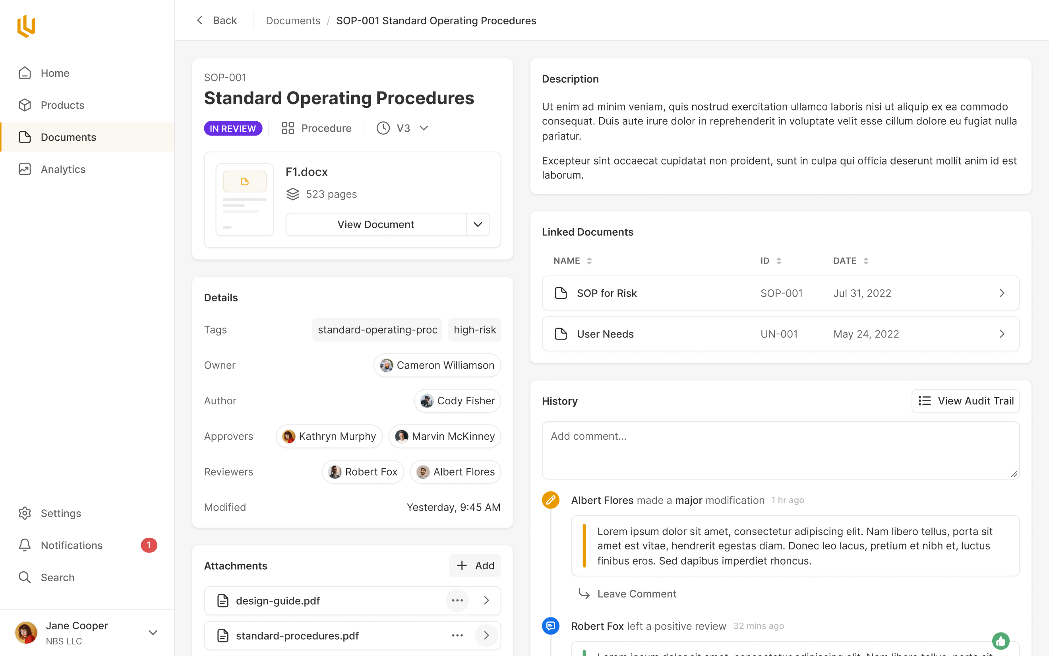This screenshot has height=656, width=1049.
Task: Open the View Document dropdown arrow
Action: (x=478, y=224)
